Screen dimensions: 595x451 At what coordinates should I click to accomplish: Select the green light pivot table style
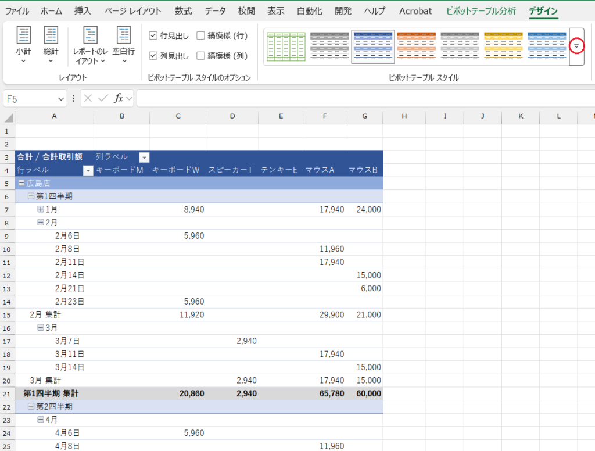tap(285, 46)
